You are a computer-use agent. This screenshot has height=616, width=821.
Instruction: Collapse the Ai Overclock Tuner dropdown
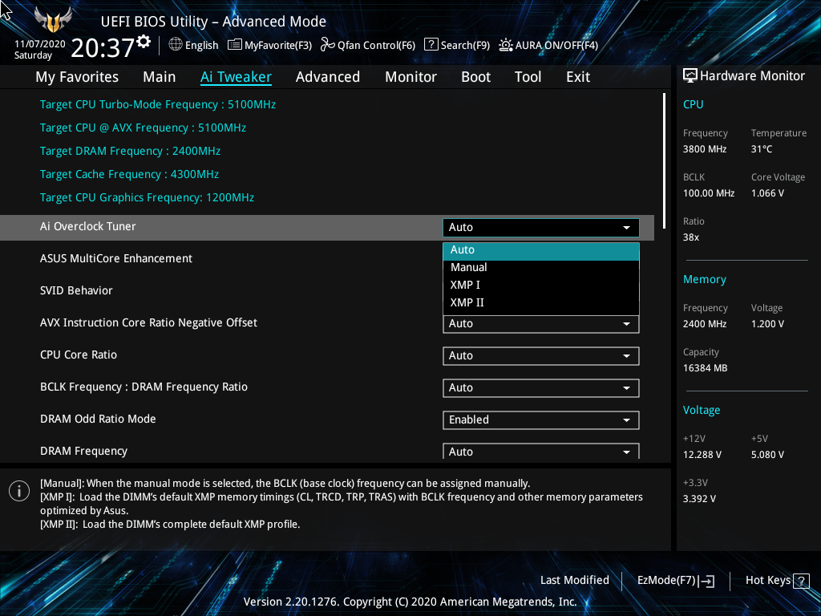pos(541,227)
